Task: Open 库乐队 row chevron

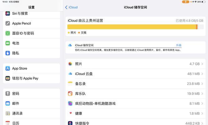Action: click(x=202, y=94)
